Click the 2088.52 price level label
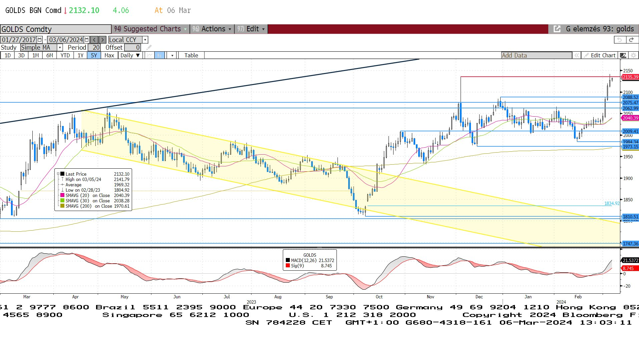 (630, 97)
